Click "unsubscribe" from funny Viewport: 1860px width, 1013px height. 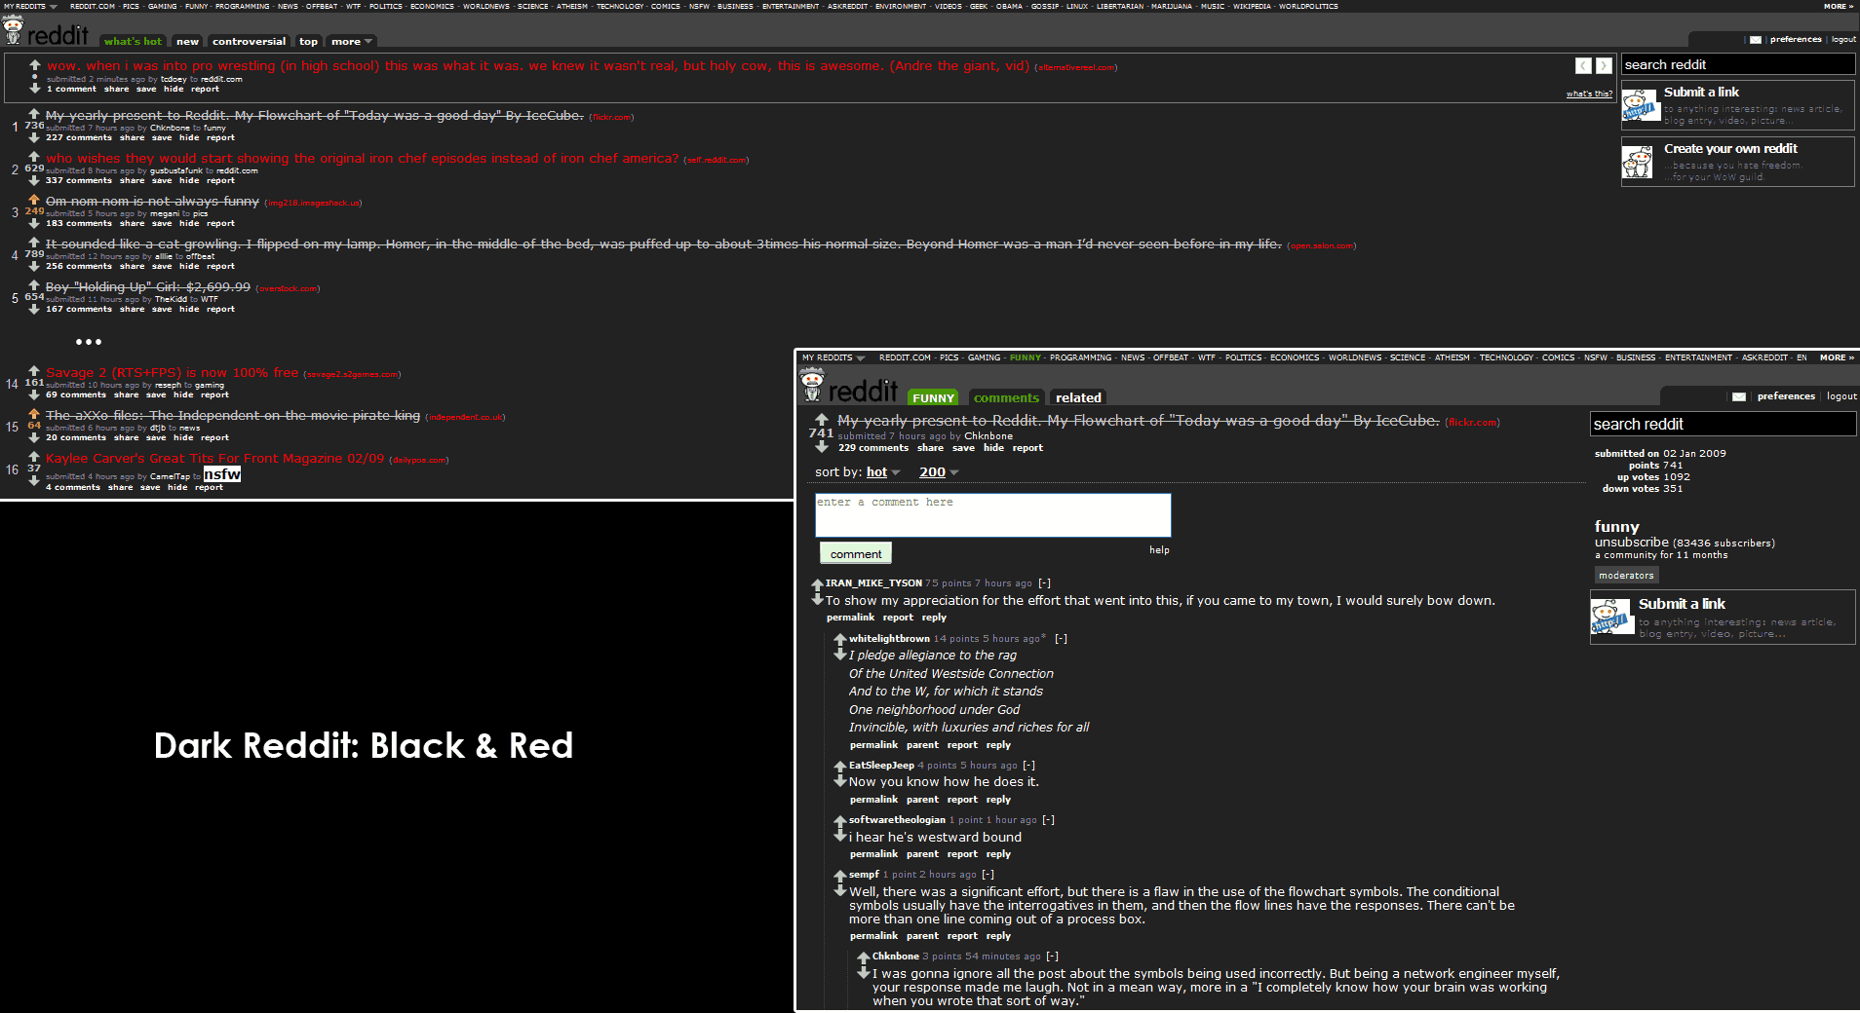pyautogui.click(x=1632, y=543)
